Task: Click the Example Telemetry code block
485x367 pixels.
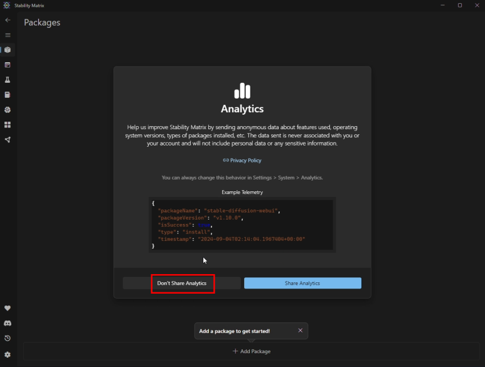Action: click(x=242, y=225)
